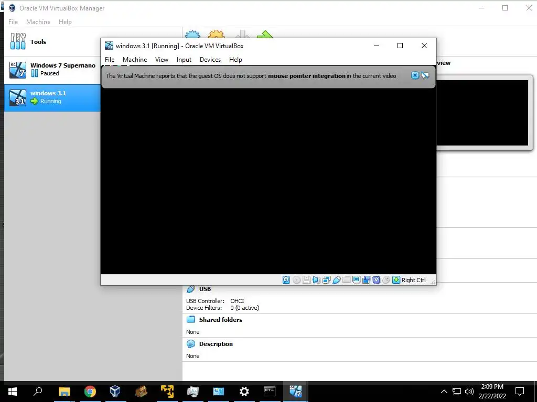The image size is (537, 402).
Task: Open Settings gear in the taskbar
Action: [x=244, y=392]
